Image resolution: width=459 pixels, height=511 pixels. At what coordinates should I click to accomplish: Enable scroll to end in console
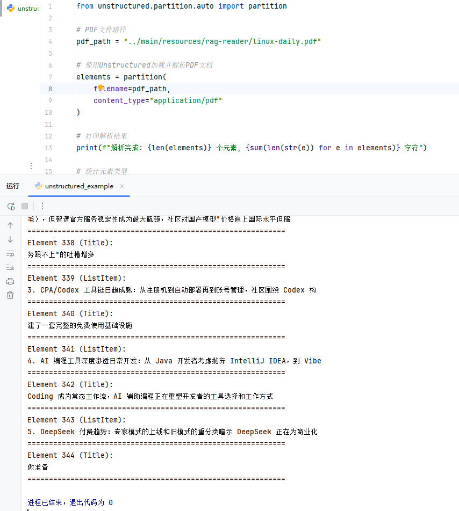tap(10, 266)
